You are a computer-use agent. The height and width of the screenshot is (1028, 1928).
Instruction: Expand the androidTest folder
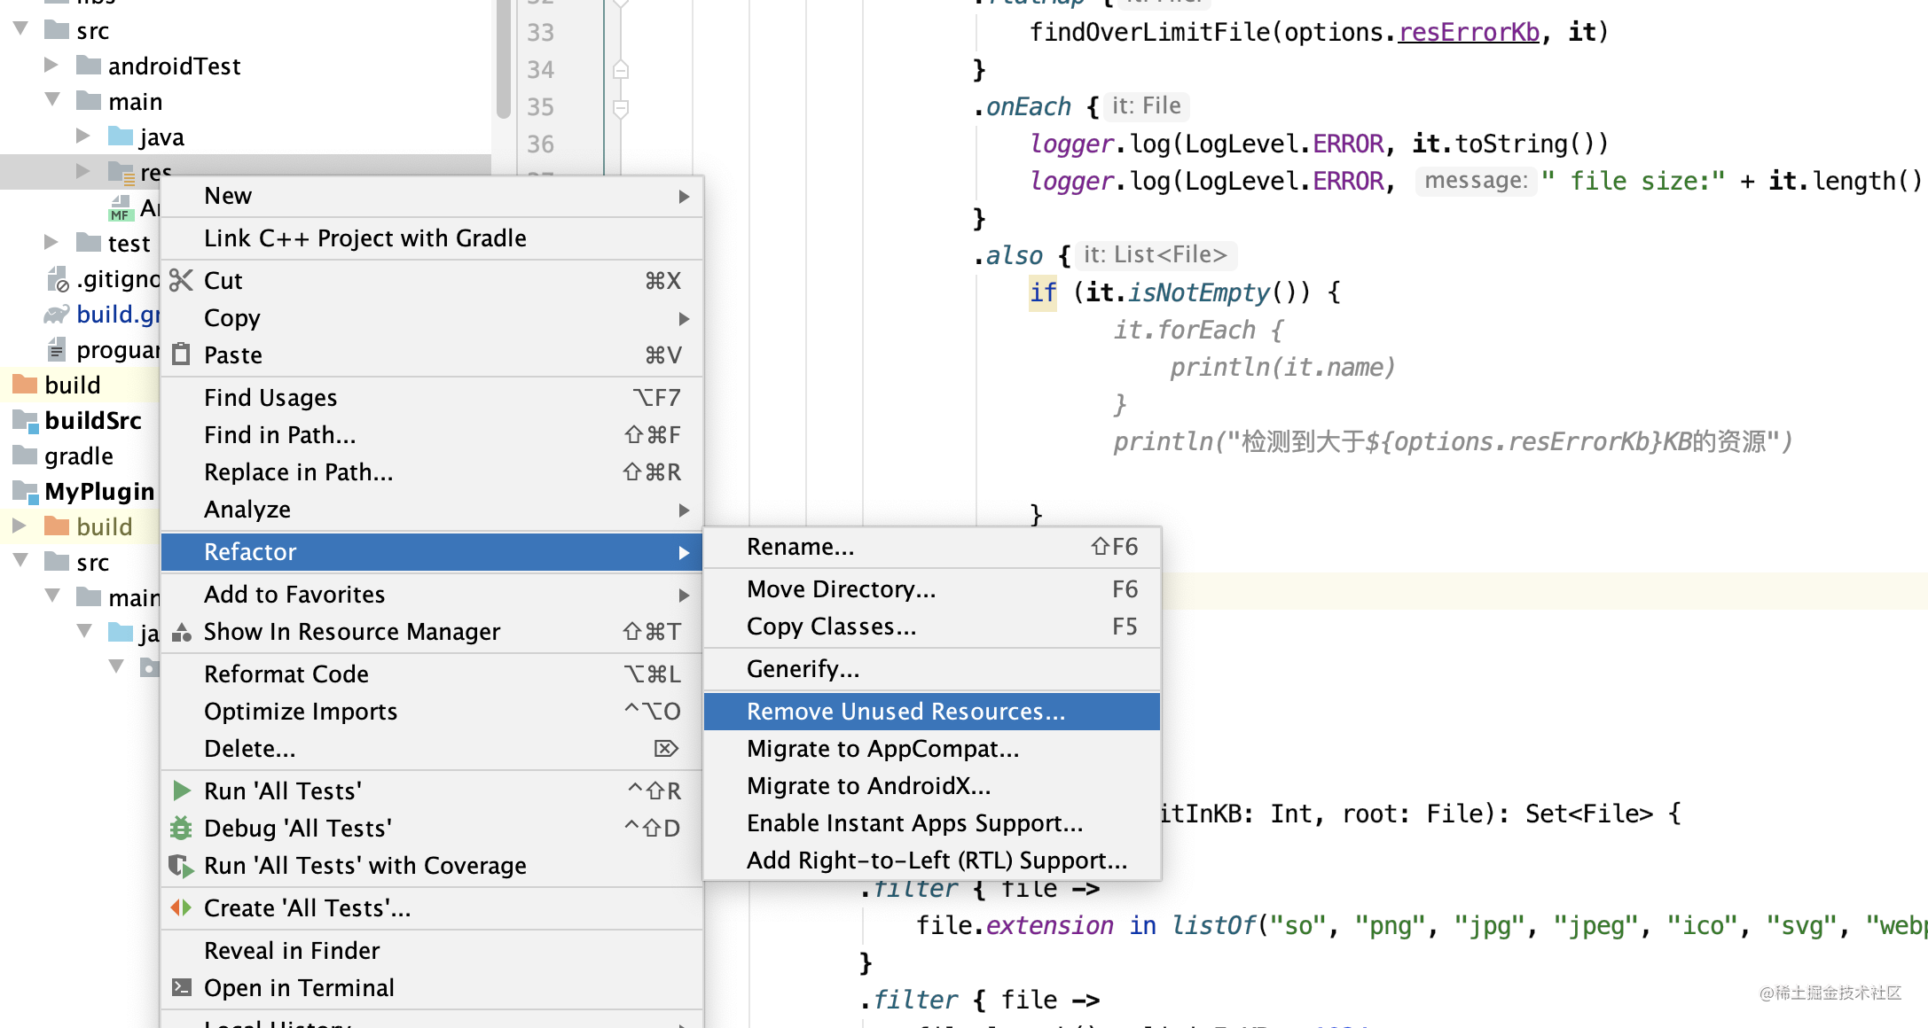[x=51, y=66]
